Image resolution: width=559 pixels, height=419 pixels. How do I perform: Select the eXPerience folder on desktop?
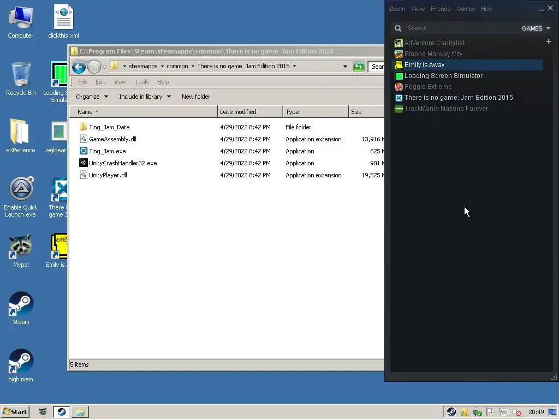(20, 136)
